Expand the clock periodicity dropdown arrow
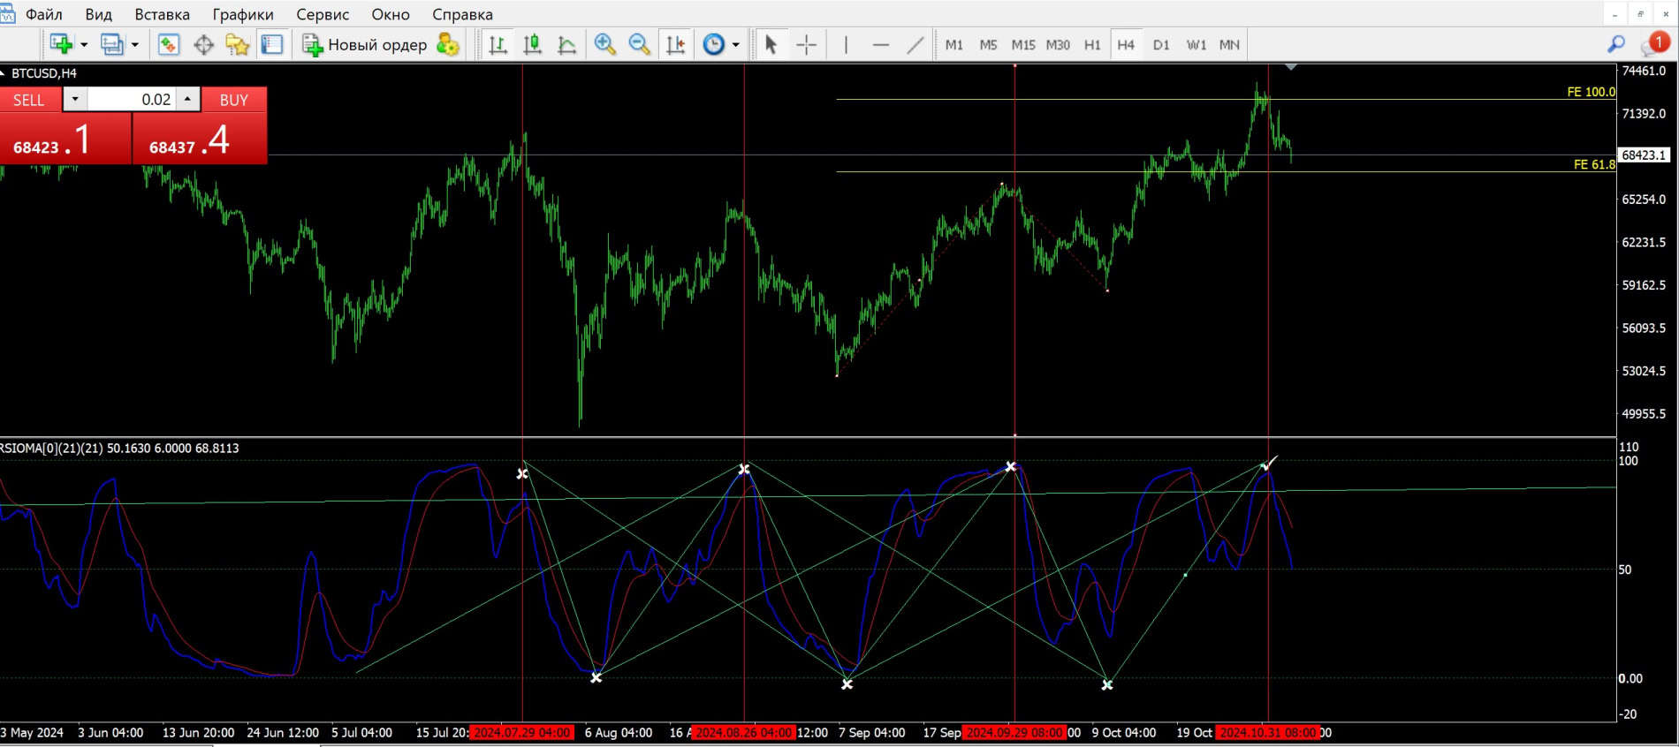1679x747 pixels. click(735, 44)
